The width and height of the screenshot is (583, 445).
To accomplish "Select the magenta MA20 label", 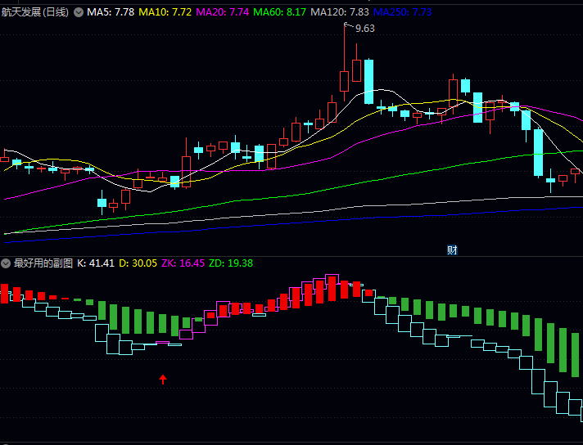I will click(x=223, y=12).
